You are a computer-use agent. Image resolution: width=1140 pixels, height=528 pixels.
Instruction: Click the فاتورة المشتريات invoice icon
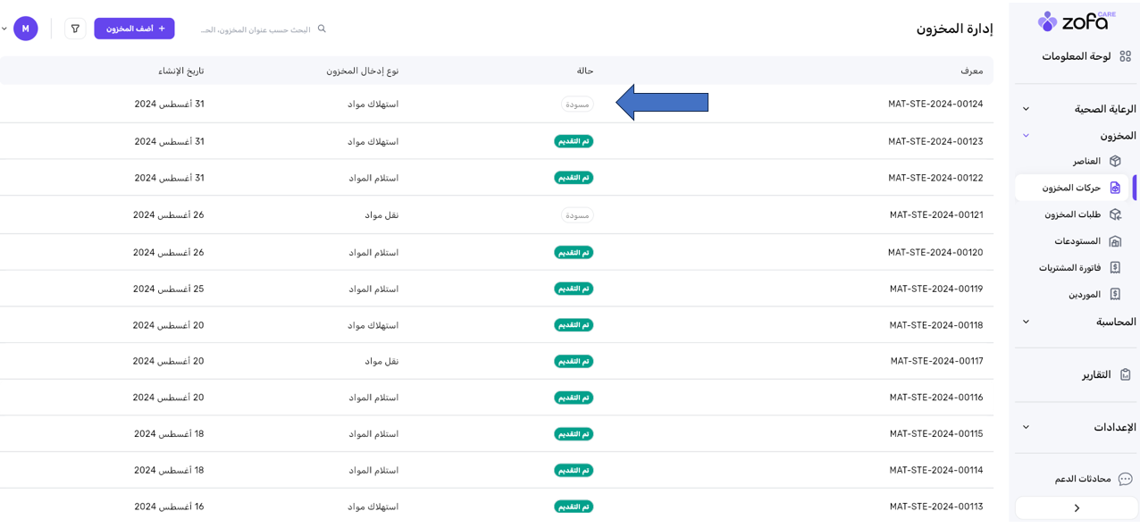pos(1115,267)
